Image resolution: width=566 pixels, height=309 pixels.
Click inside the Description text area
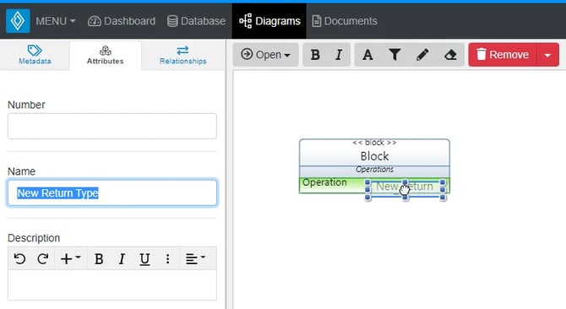coord(112,285)
